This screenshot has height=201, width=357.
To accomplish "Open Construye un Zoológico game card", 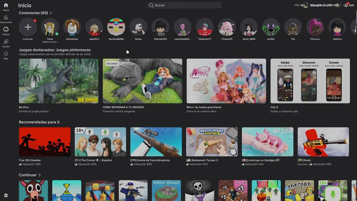I will (x=268, y=142).
